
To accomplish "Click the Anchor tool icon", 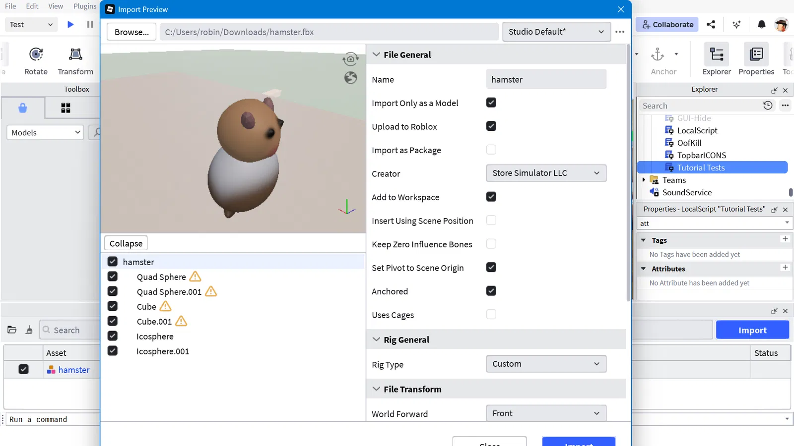I will click(x=658, y=55).
